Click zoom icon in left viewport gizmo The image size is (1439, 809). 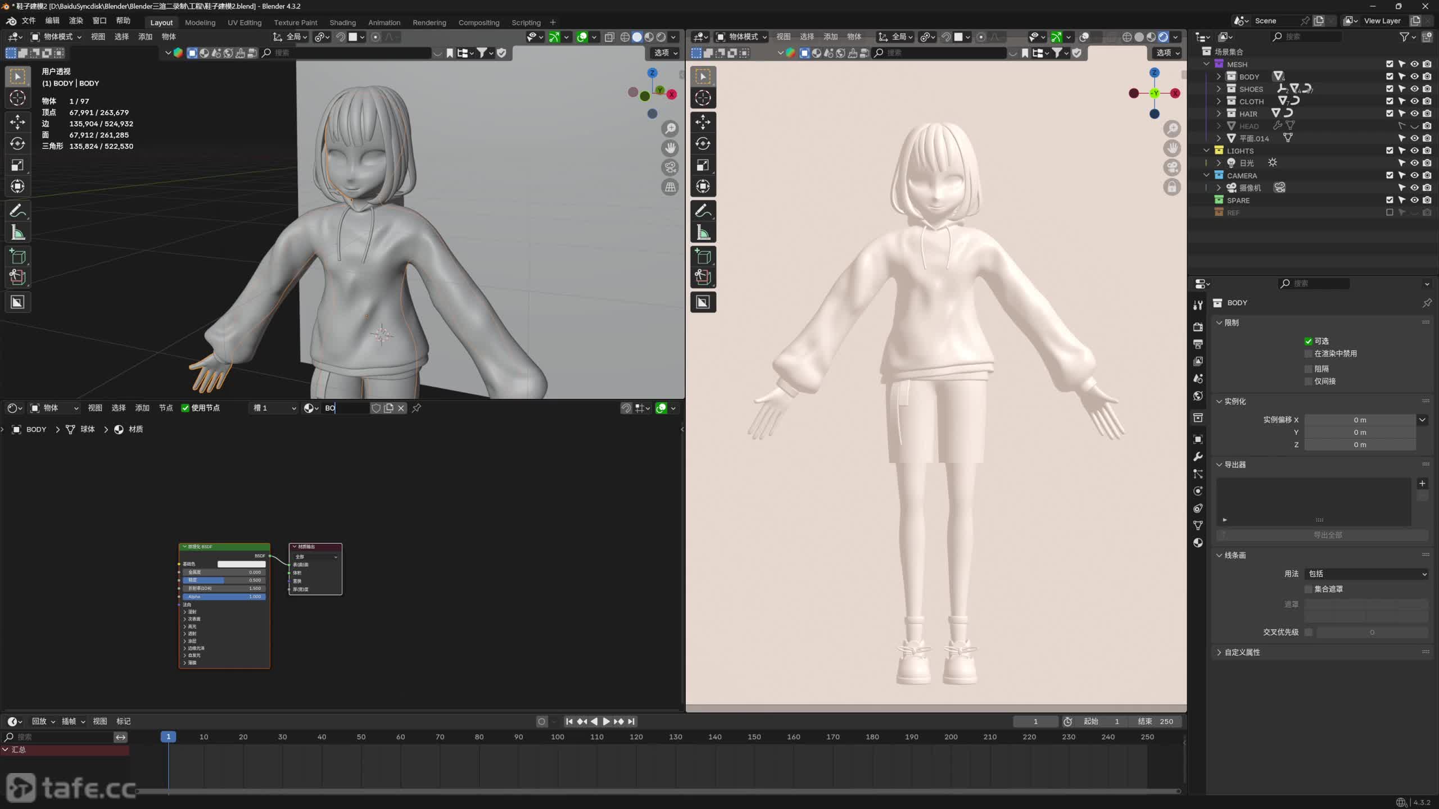[670, 129]
